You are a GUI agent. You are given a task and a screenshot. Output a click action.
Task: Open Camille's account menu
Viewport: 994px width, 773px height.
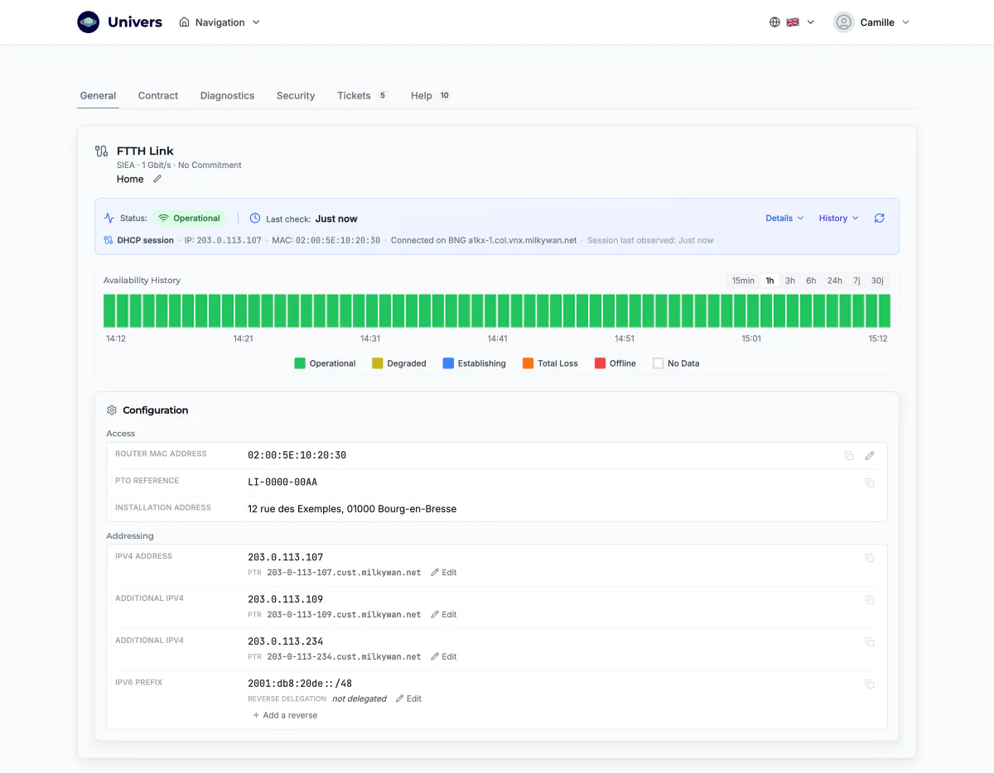[872, 22]
